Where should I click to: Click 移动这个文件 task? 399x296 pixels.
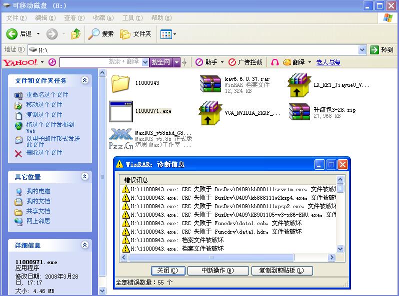pos(44,105)
